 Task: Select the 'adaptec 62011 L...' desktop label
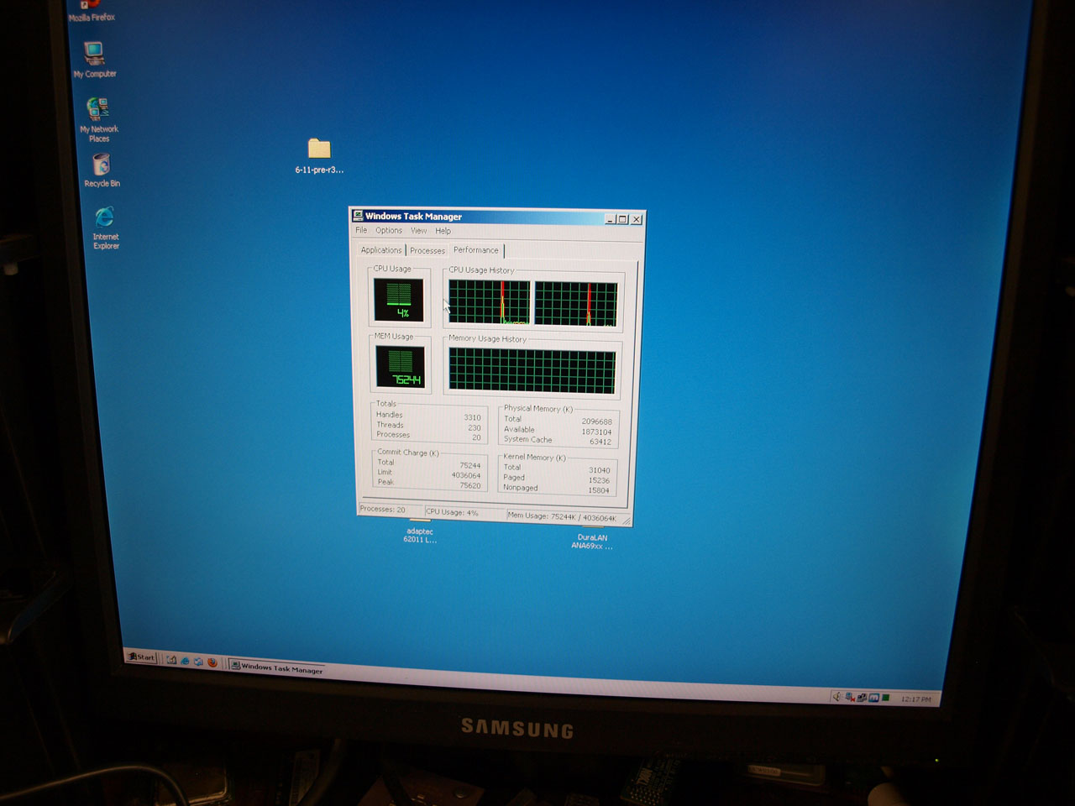point(420,535)
